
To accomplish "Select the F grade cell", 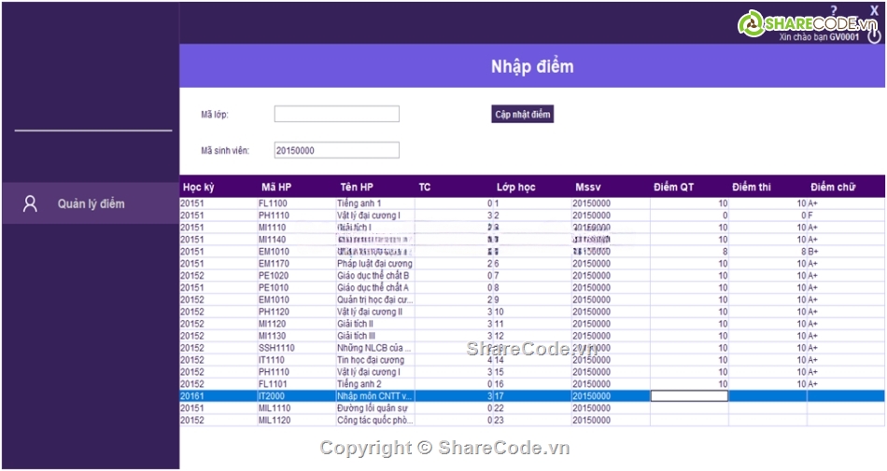I will click(846, 215).
